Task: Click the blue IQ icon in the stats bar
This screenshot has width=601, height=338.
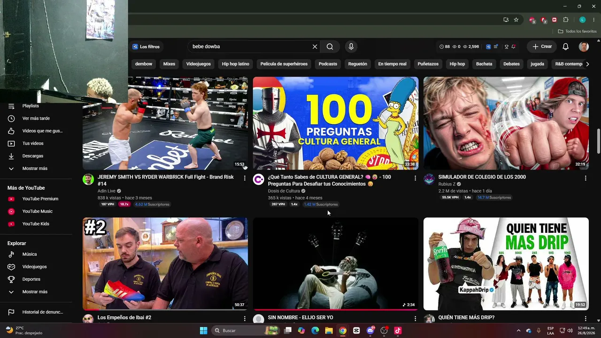Action: [488, 46]
